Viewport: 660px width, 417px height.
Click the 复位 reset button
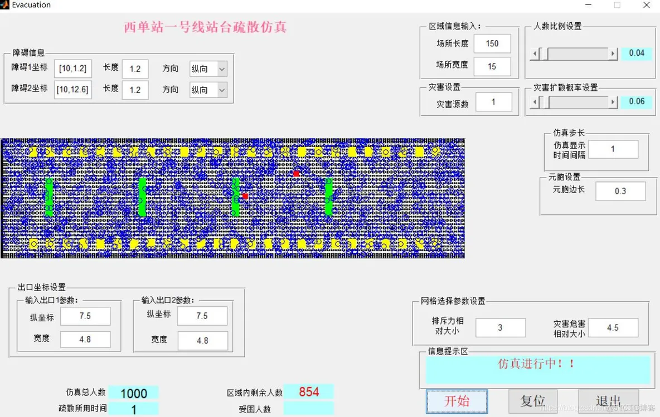coord(533,401)
